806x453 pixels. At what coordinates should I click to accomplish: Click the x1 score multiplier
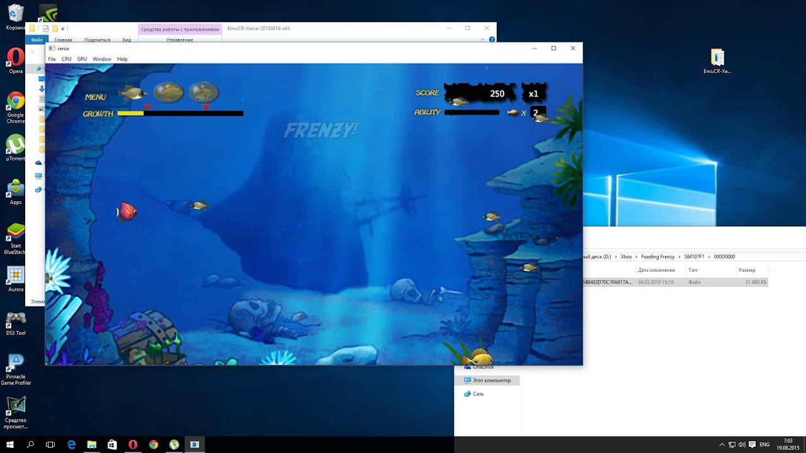coord(533,94)
